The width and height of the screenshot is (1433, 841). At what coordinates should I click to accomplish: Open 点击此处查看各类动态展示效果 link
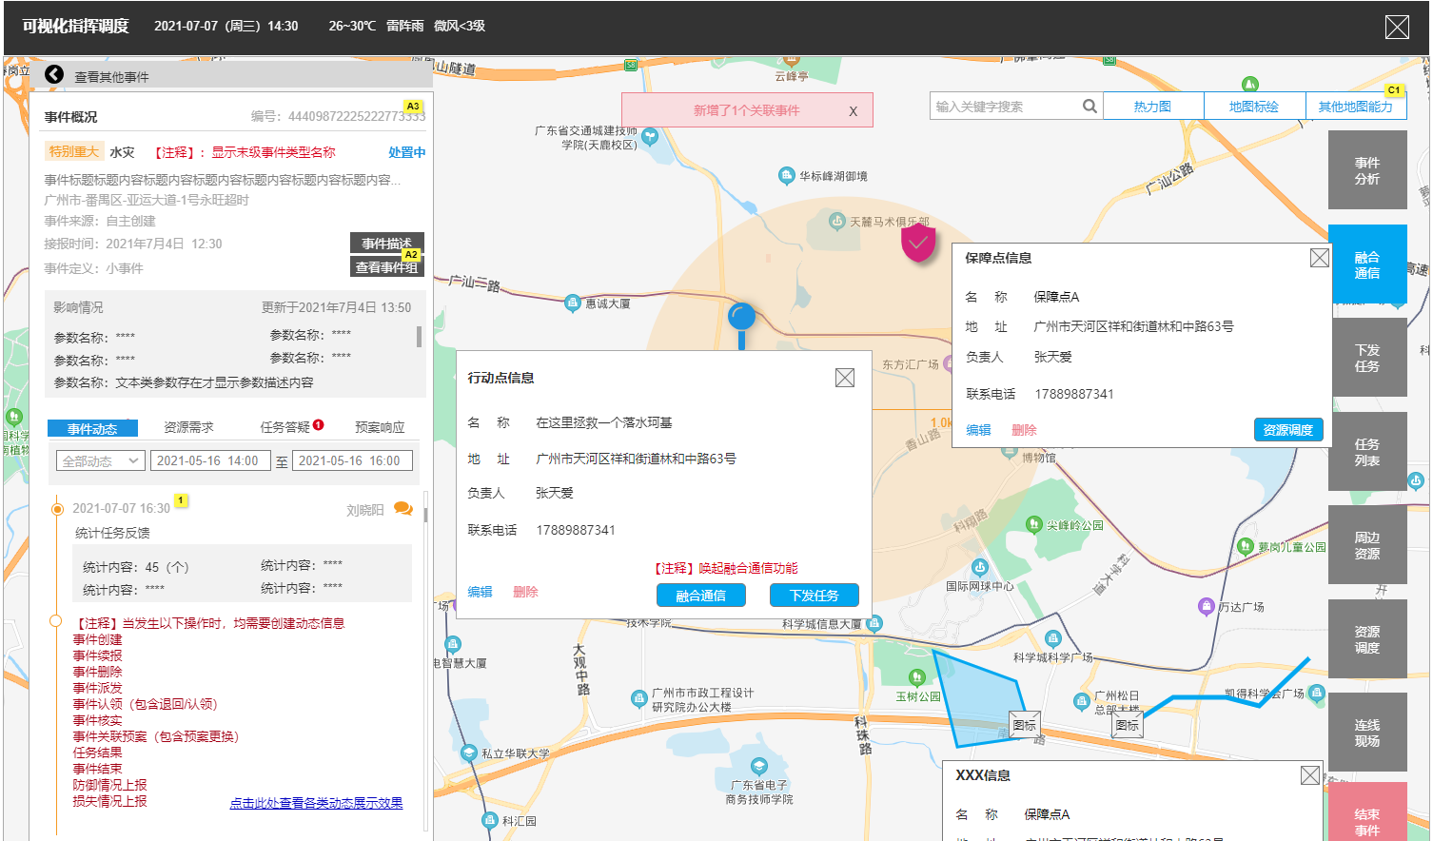316,803
